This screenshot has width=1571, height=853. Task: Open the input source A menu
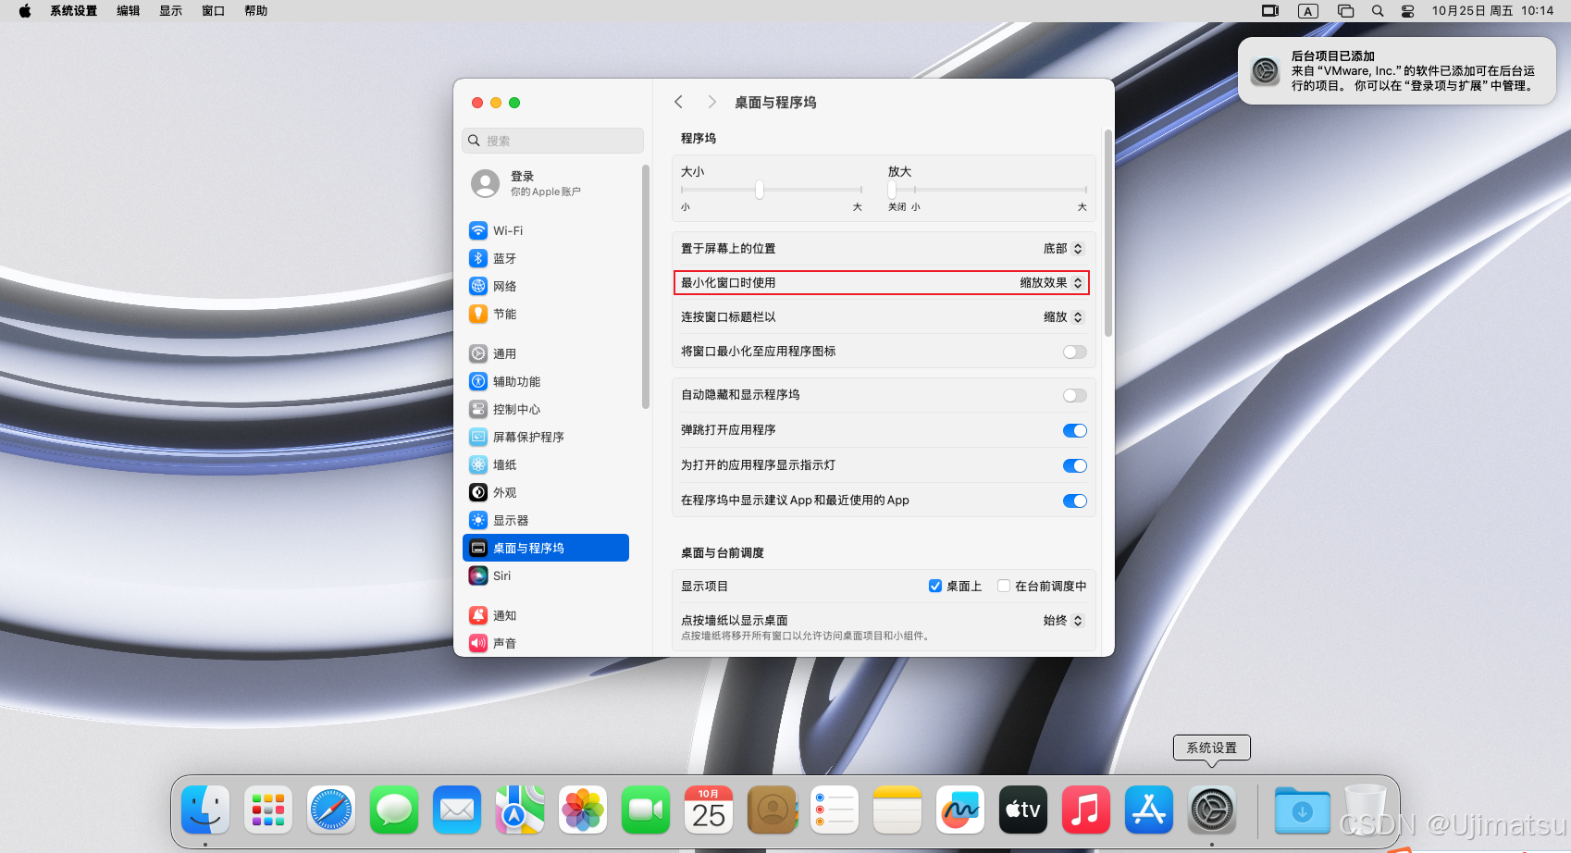pyautogui.click(x=1307, y=11)
